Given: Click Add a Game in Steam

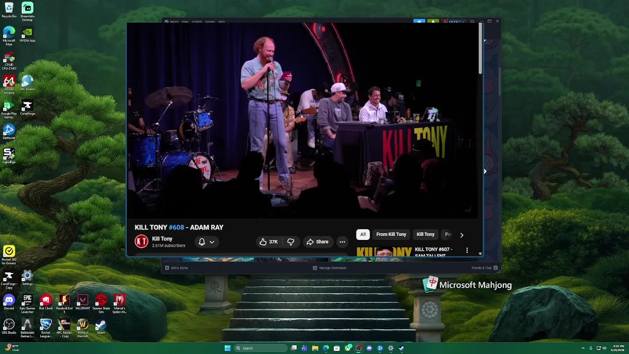Looking at the screenshot, I should (x=176, y=268).
